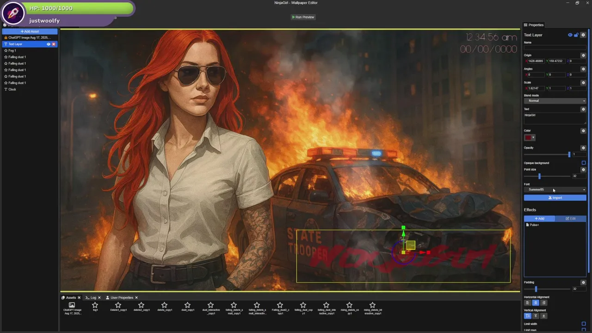Click the Origin X value field
Viewport: 592px width, 333px height.
[x=536, y=61]
